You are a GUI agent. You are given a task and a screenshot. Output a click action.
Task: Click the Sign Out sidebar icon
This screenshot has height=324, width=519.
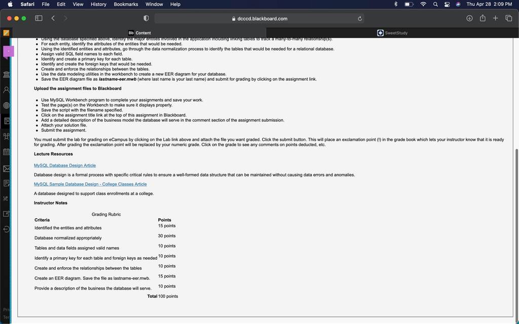(x=6, y=229)
